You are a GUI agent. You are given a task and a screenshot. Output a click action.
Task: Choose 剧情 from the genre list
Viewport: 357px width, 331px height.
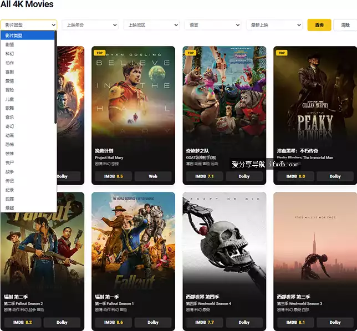(28, 44)
